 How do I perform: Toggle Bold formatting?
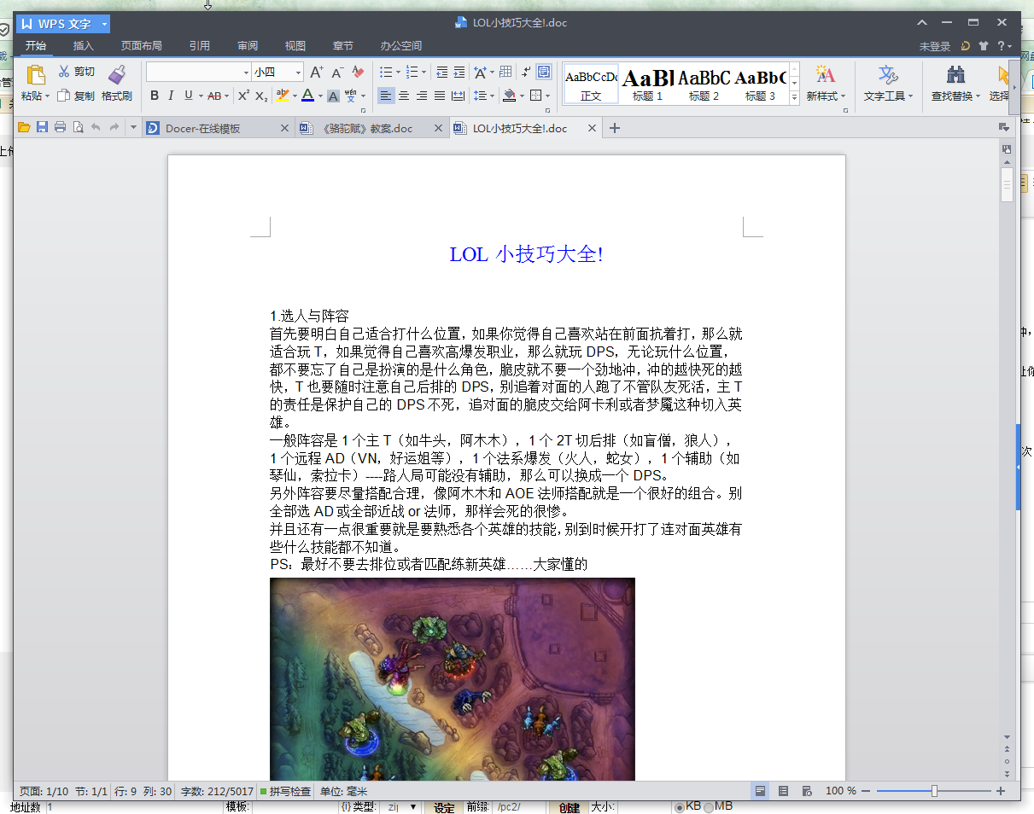tap(155, 96)
